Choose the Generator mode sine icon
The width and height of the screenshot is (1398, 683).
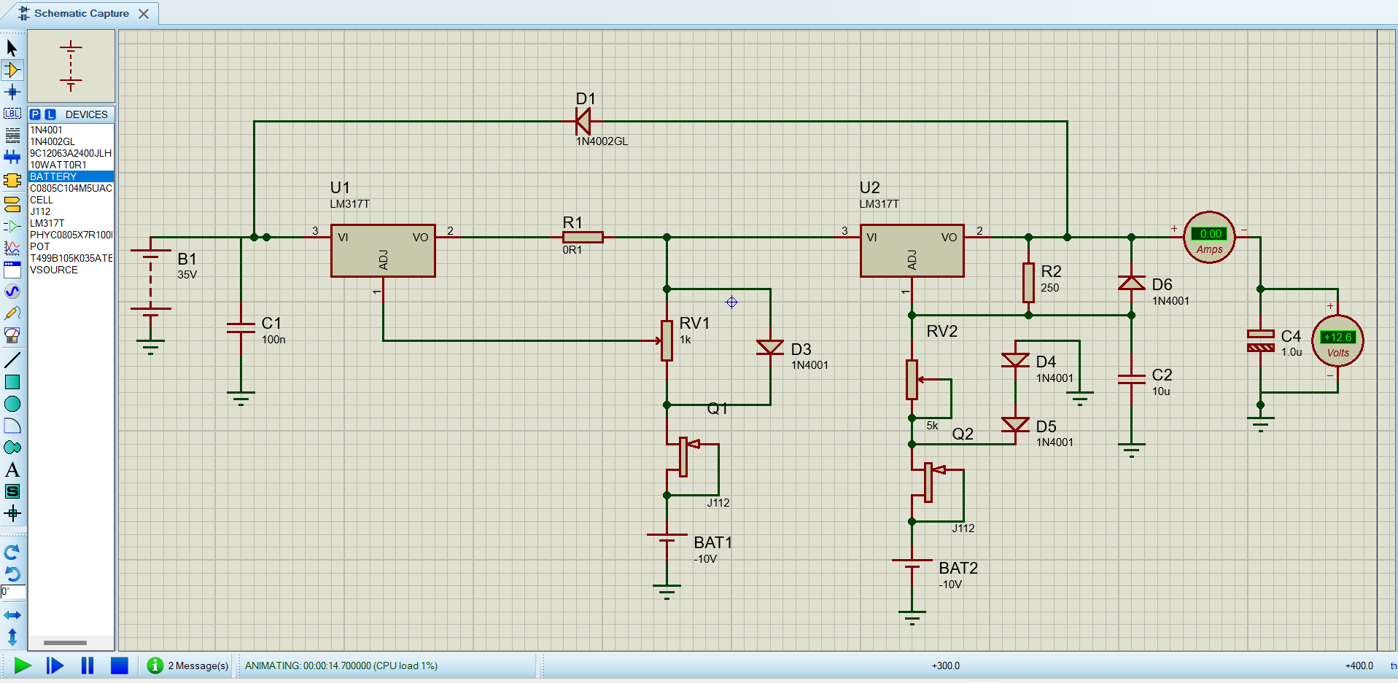click(12, 292)
